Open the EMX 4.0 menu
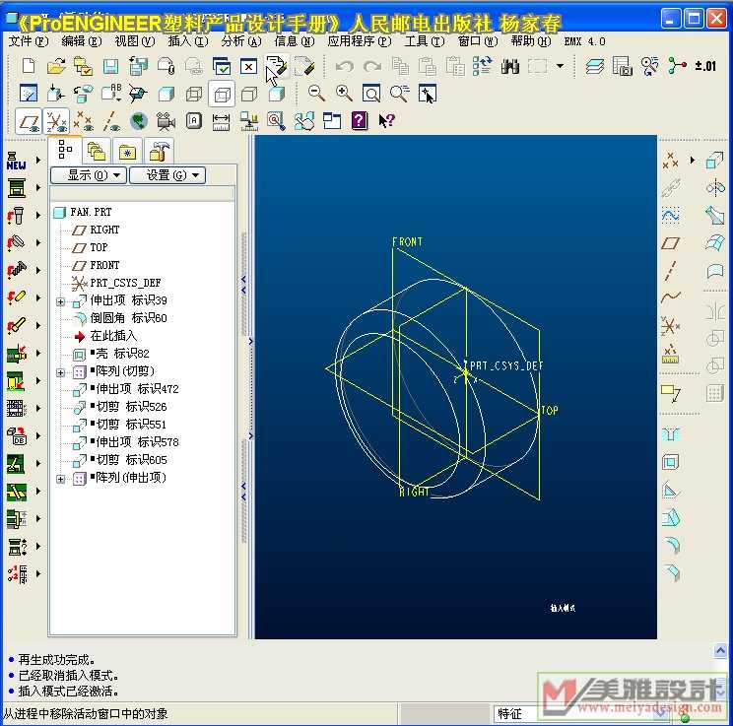 click(x=584, y=41)
